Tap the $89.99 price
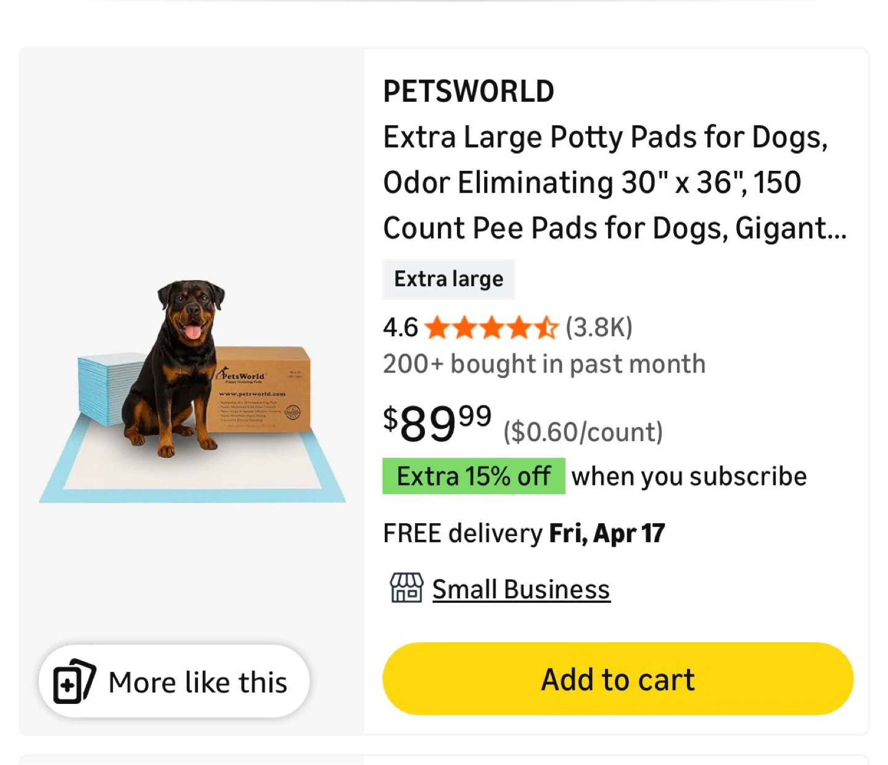The image size is (888, 765). point(437,423)
